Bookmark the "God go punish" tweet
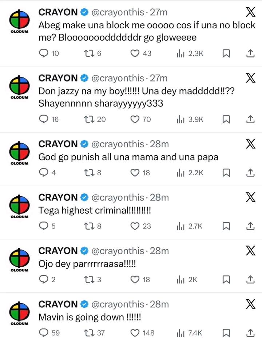Viewport: 262px width, 343px height. pyautogui.click(x=226, y=173)
